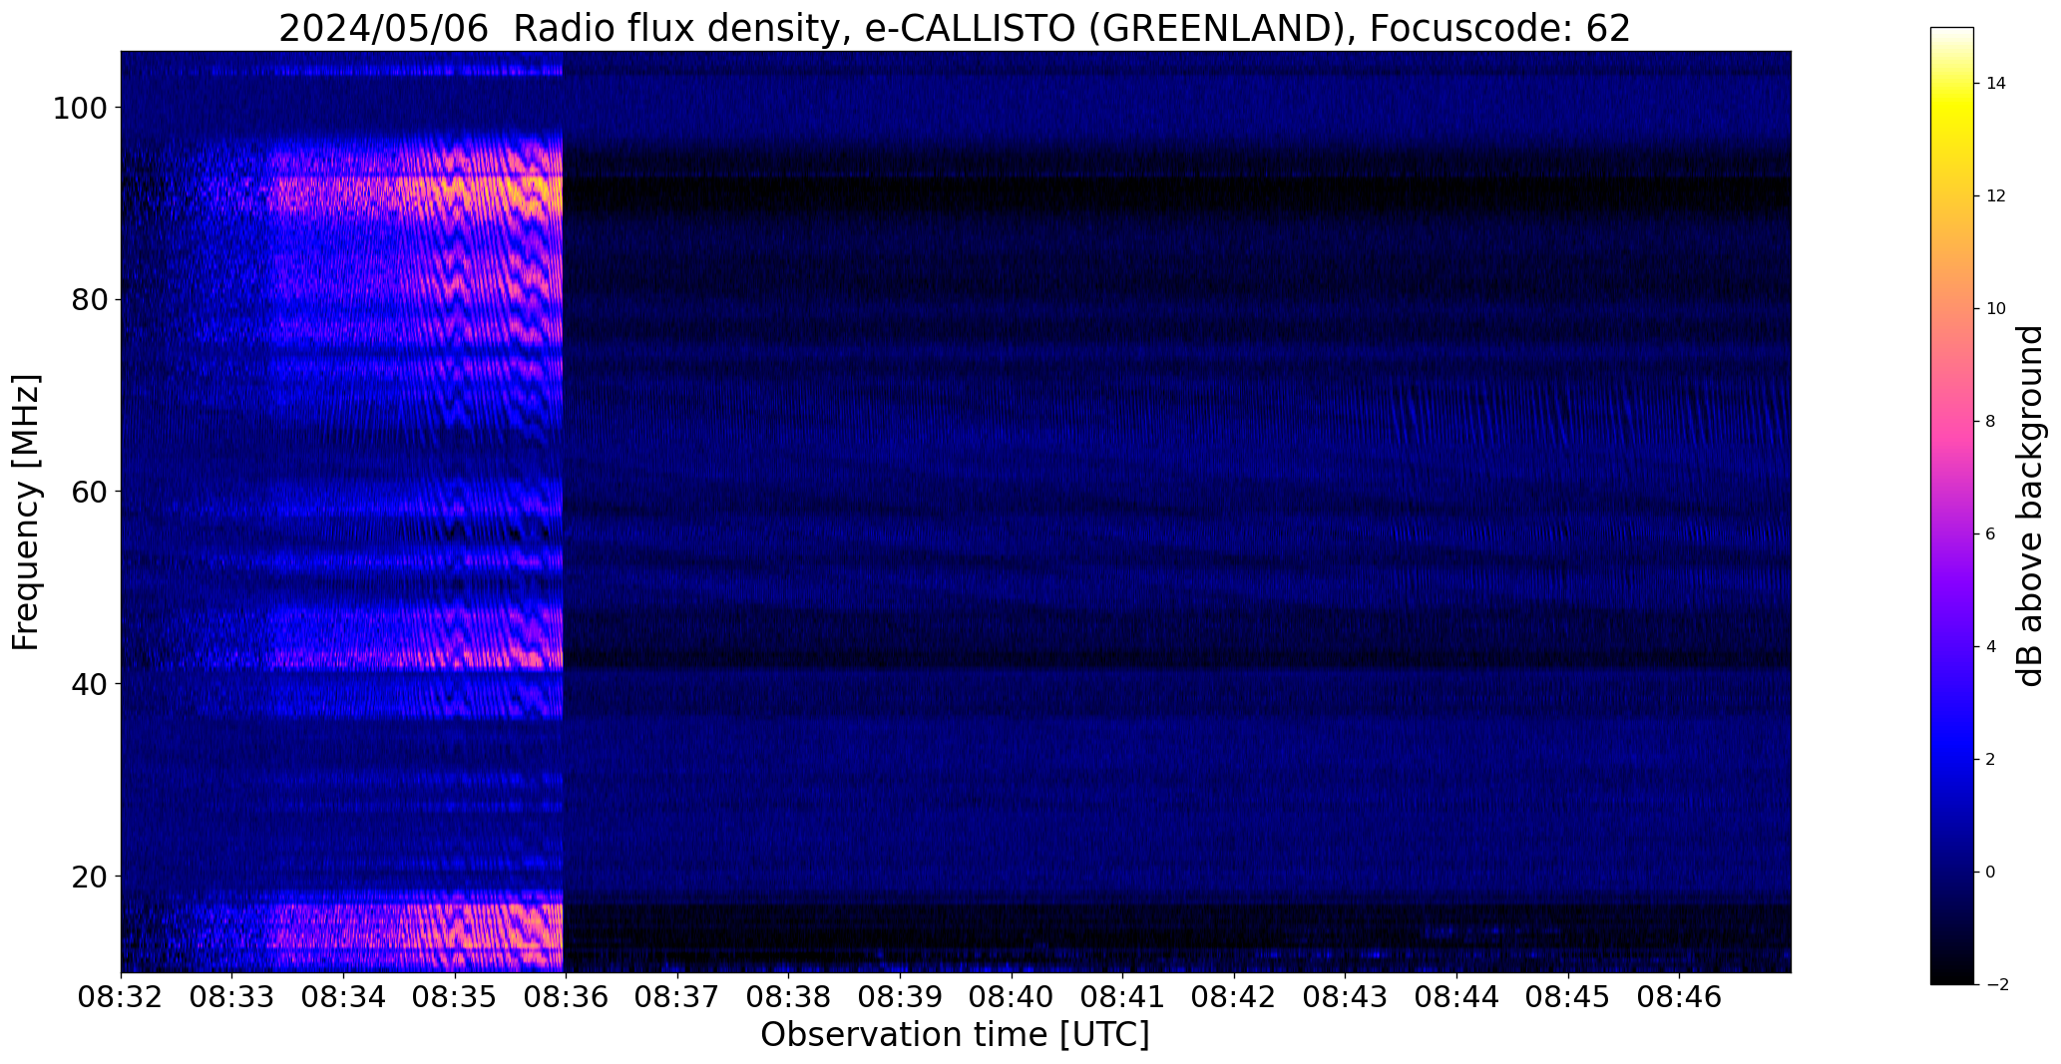Click the colorbar tick value 12

coord(1996,196)
